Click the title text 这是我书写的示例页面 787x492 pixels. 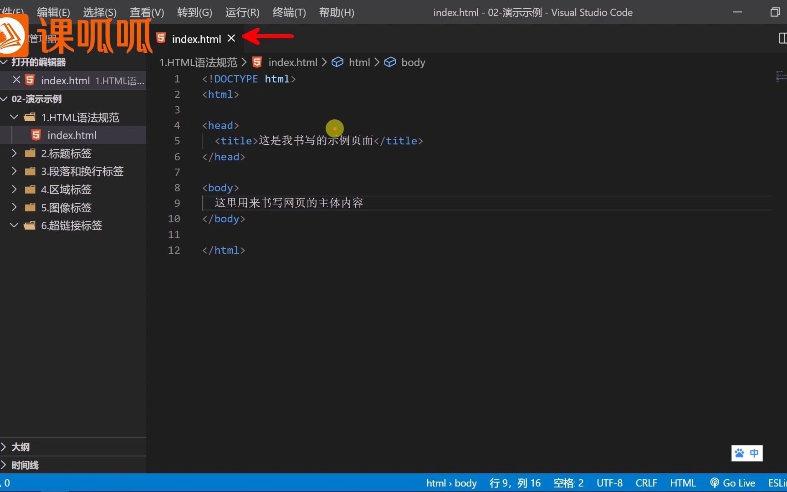(x=316, y=140)
